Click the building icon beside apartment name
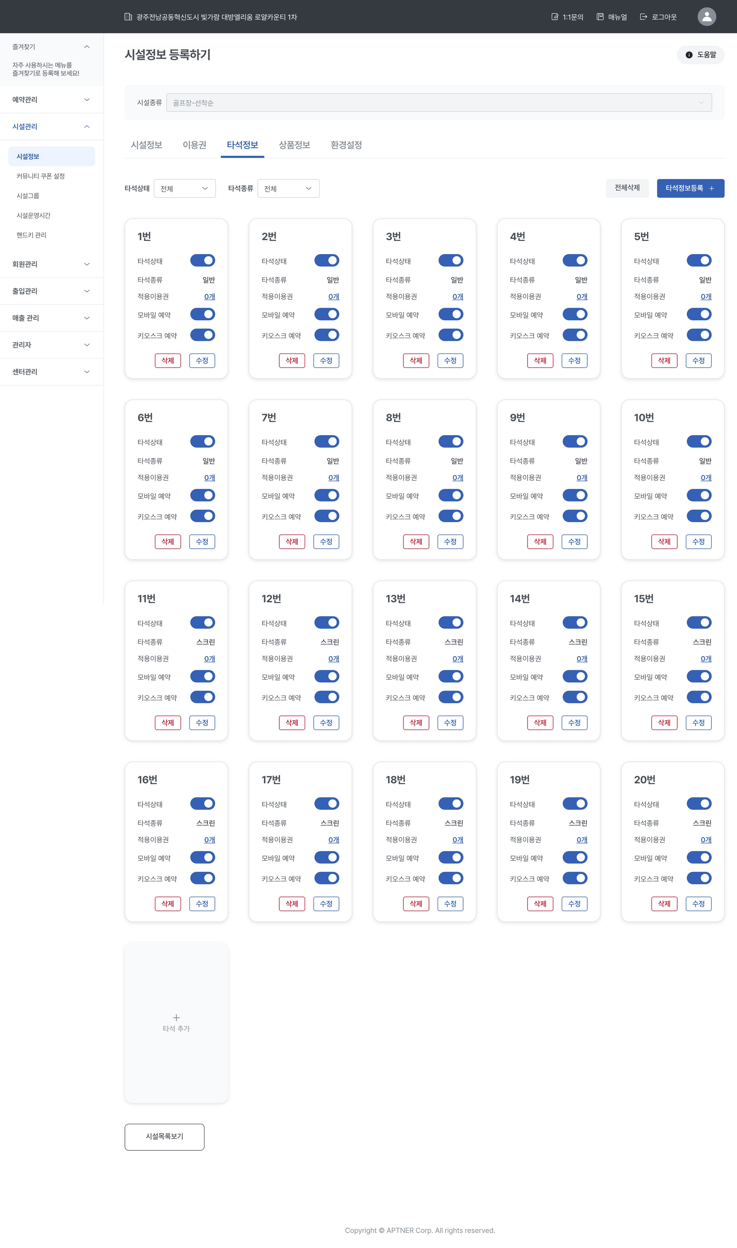Image resolution: width=737 pixels, height=1248 pixels. click(128, 17)
